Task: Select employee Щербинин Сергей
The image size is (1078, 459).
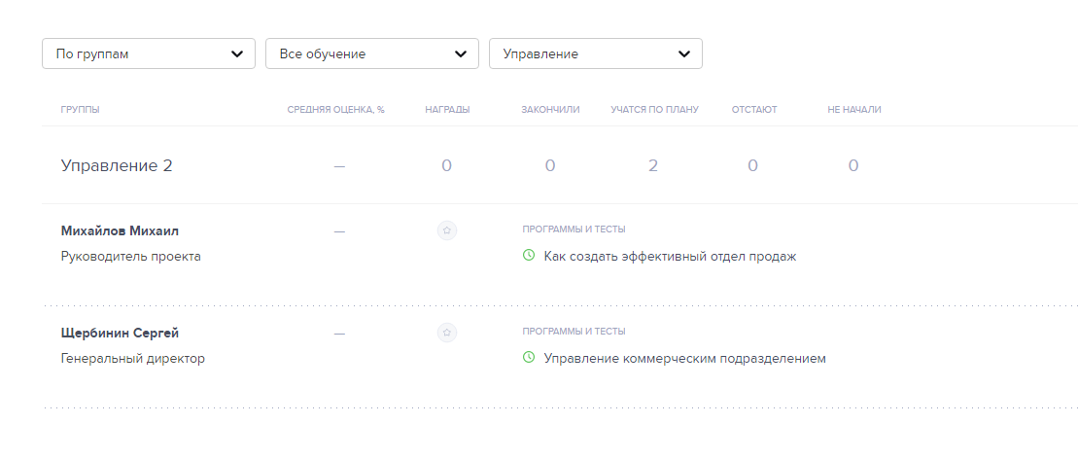Action: (x=120, y=334)
